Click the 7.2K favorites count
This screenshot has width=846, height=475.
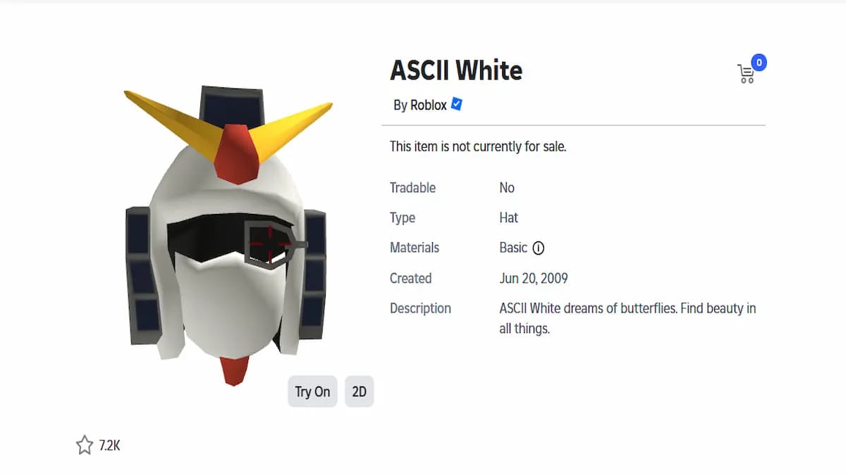coord(111,444)
